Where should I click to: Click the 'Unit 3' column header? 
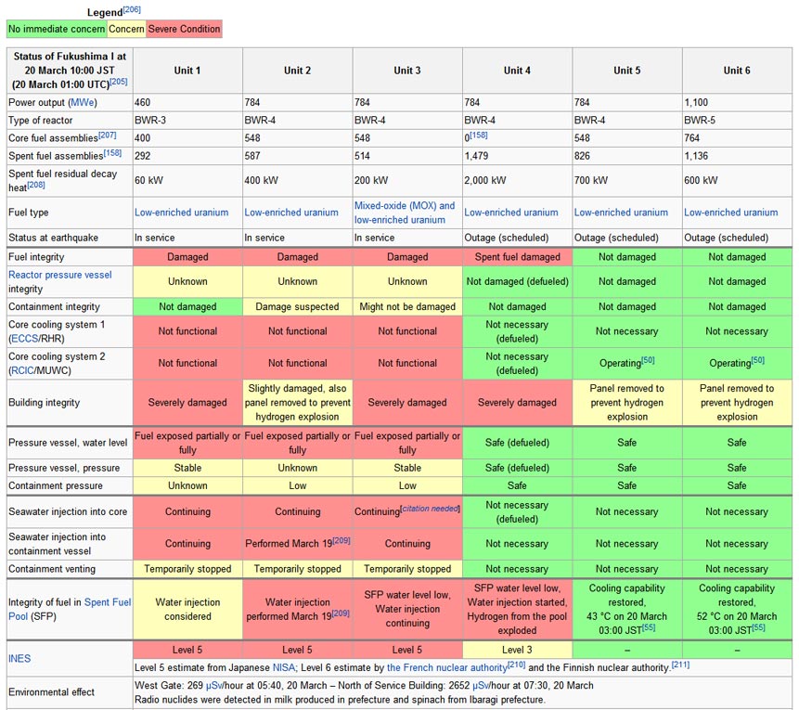[407, 71]
